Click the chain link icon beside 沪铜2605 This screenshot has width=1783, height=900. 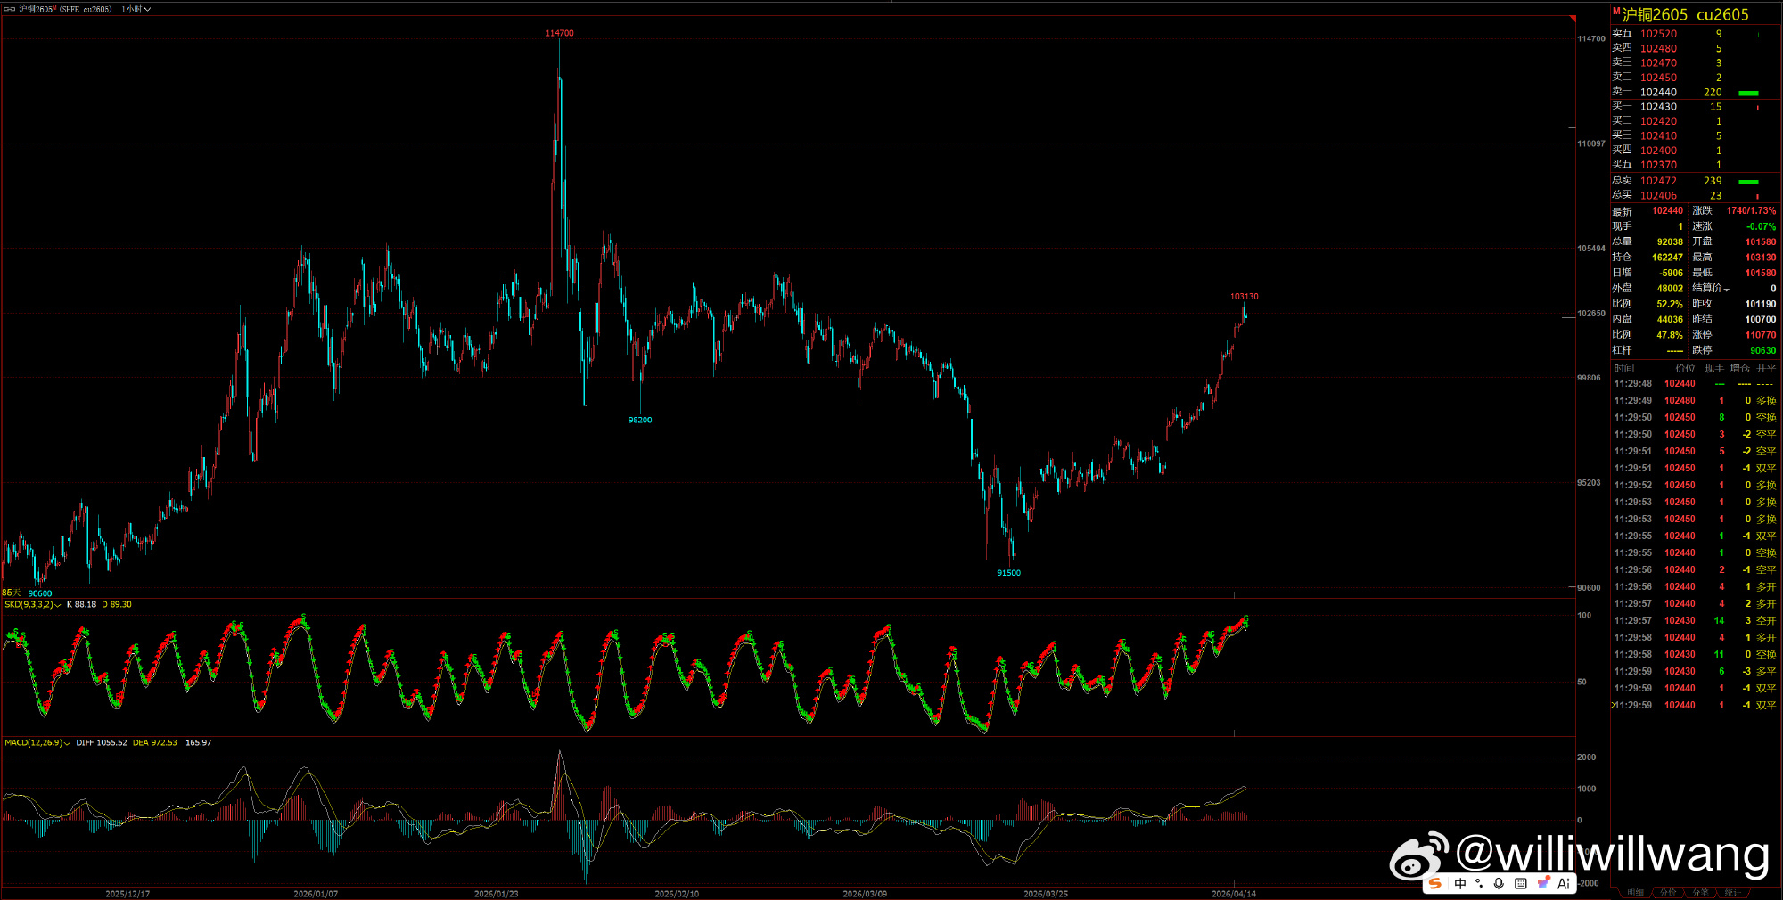10,9
